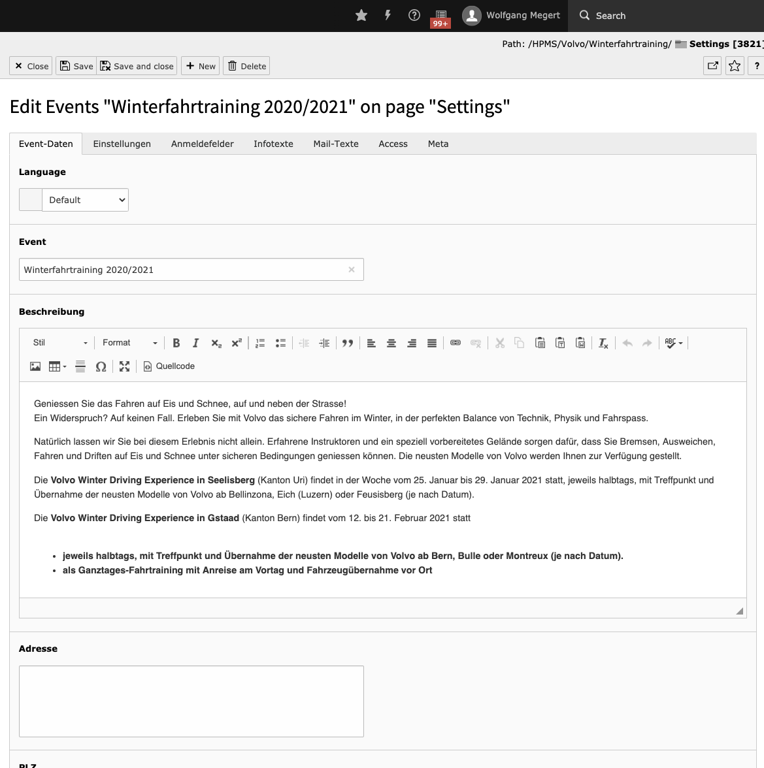This screenshot has height=768, width=764.
Task: Decrease the indent
Action: click(x=304, y=343)
